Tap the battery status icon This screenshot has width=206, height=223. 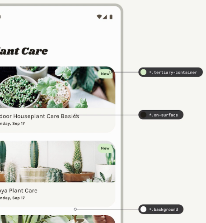click(111, 17)
